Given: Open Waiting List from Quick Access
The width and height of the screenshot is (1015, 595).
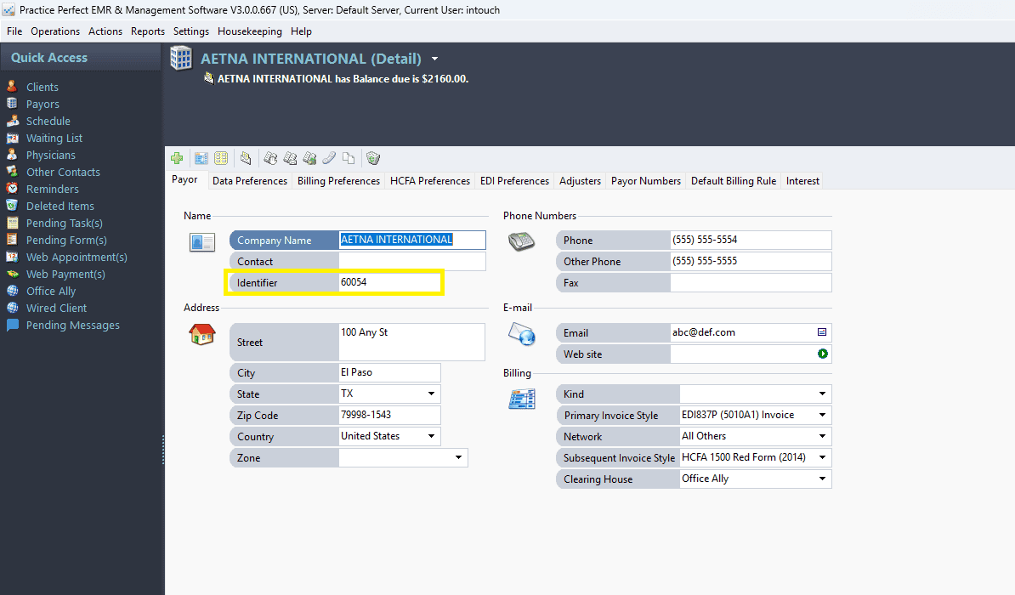Looking at the screenshot, I should pos(54,138).
